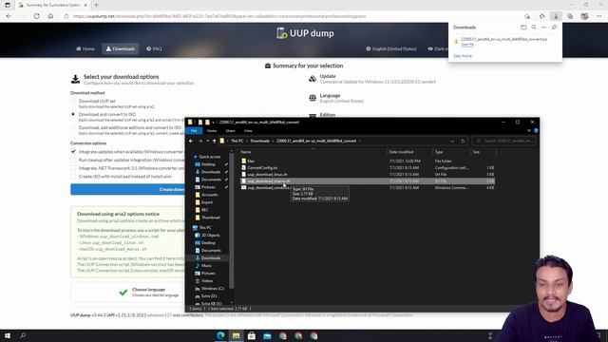608x342 pixels.
Task: Click Create download package button
Action: pos(127,189)
